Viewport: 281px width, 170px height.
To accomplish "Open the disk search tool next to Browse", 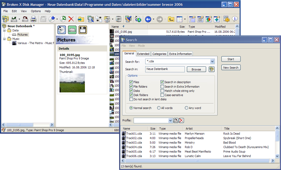I will tap(211, 69).
